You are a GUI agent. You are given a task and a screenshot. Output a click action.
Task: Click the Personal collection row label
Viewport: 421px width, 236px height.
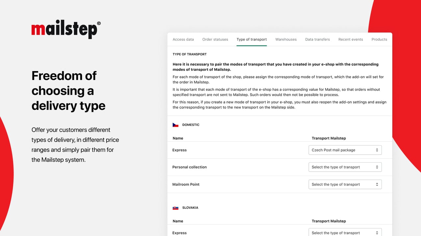point(189,167)
